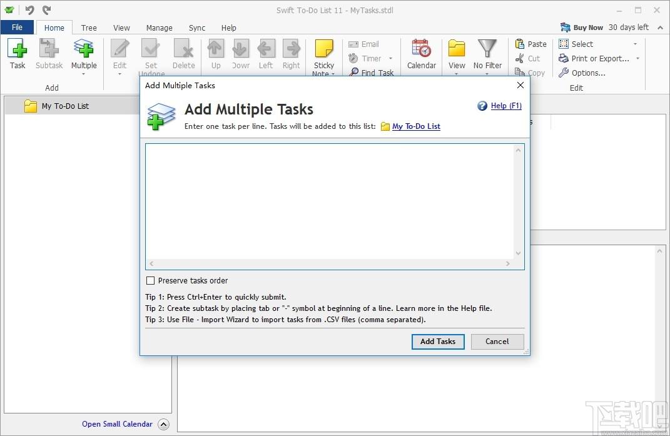
Task: Enable Preserve tasks order checkbox
Action: pos(150,280)
